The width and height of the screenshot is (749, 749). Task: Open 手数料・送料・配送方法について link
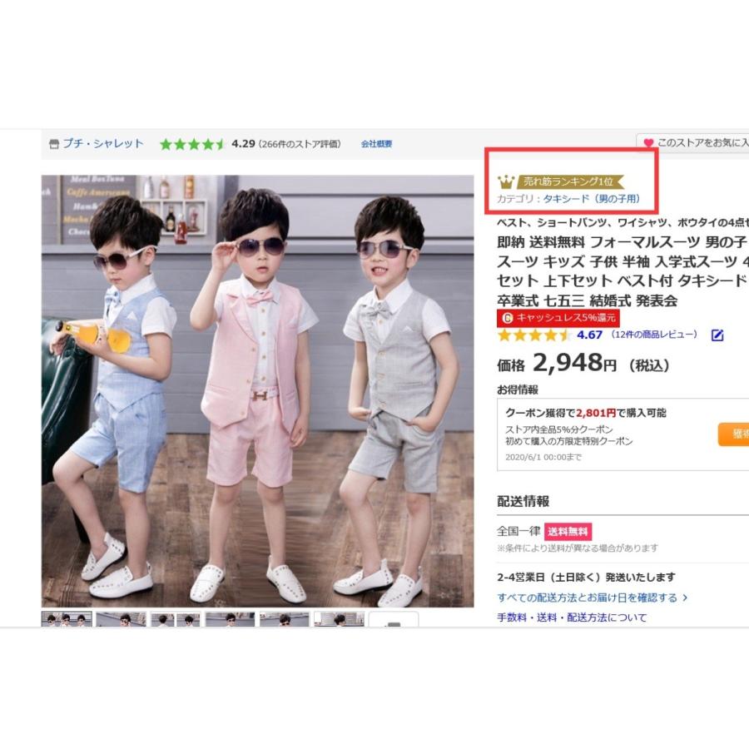[x=572, y=618]
